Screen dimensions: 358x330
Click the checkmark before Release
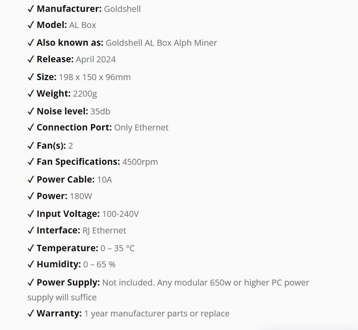coord(31,59)
